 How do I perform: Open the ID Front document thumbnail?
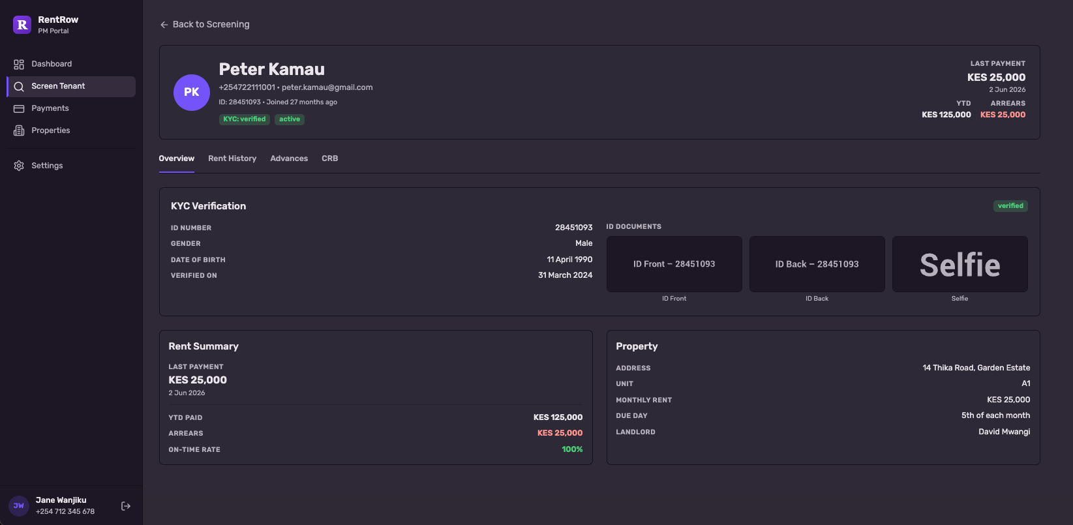pyautogui.click(x=674, y=264)
